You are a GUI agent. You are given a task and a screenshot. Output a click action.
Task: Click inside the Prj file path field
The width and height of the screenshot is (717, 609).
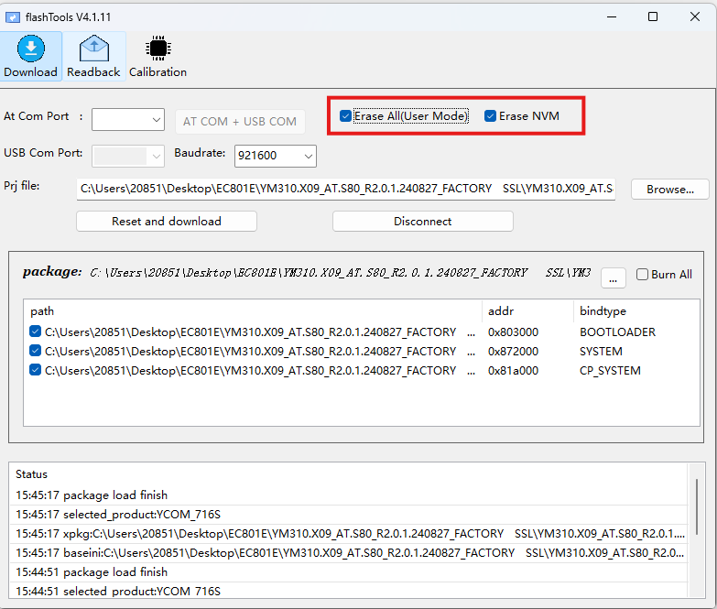[x=346, y=190]
